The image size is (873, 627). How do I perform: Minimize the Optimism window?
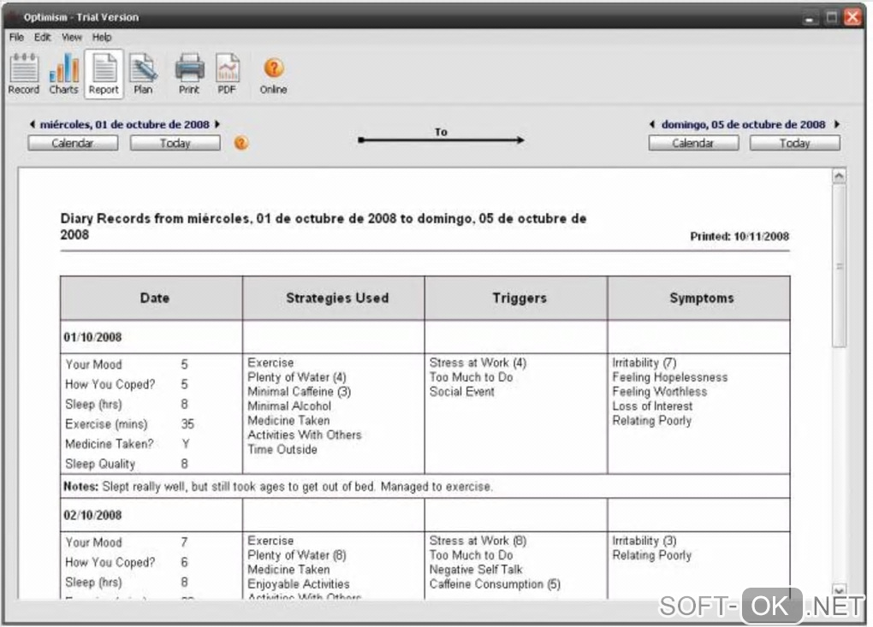[810, 18]
